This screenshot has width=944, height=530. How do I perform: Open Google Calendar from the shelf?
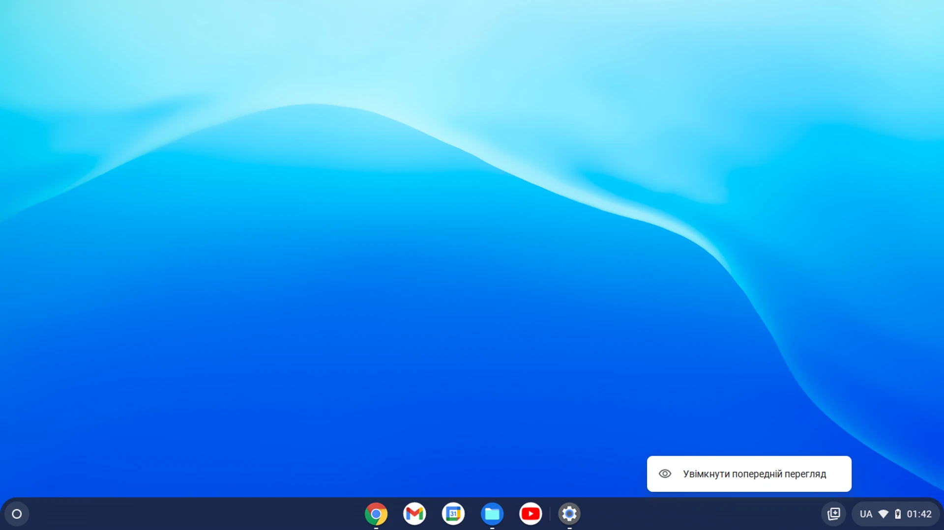453,513
